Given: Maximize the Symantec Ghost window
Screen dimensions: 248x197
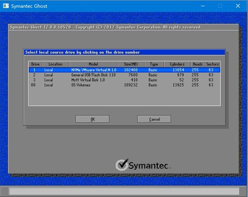Looking at the screenshot, I should (x=220, y=6).
